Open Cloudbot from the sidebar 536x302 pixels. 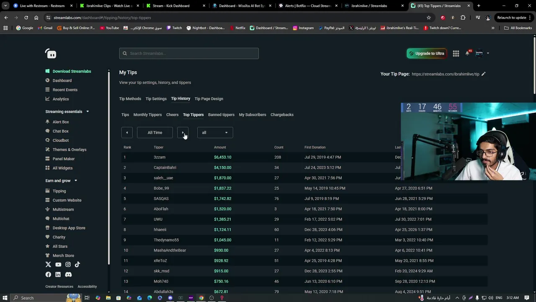pyautogui.click(x=60, y=141)
